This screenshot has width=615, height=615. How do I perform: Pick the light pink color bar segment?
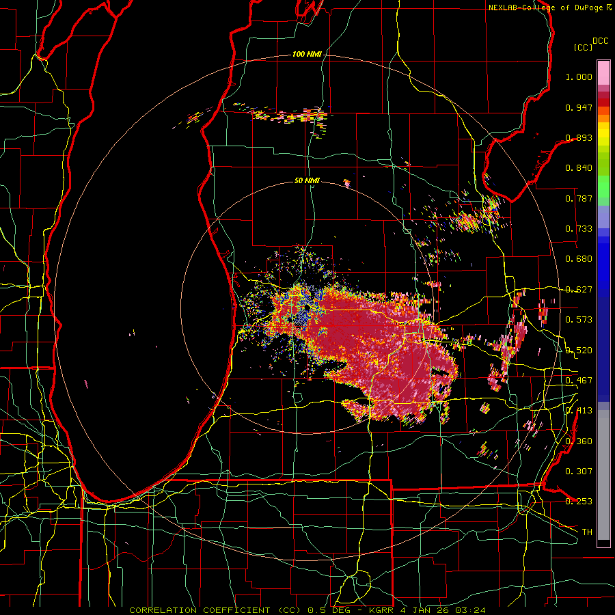[x=603, y=72]
